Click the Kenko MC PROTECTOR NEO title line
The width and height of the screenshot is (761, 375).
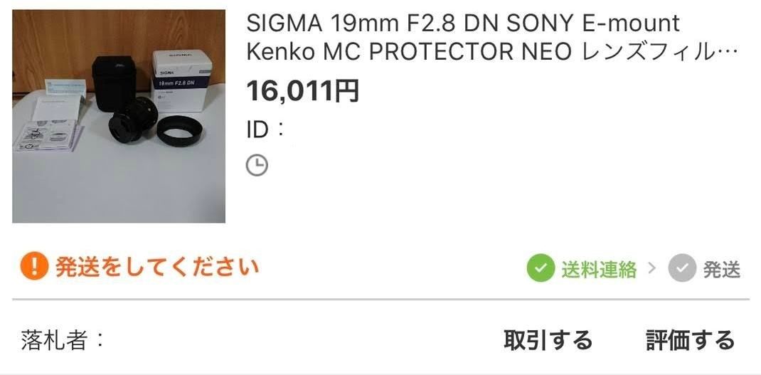pyautogui.click(x=493, y=53)
